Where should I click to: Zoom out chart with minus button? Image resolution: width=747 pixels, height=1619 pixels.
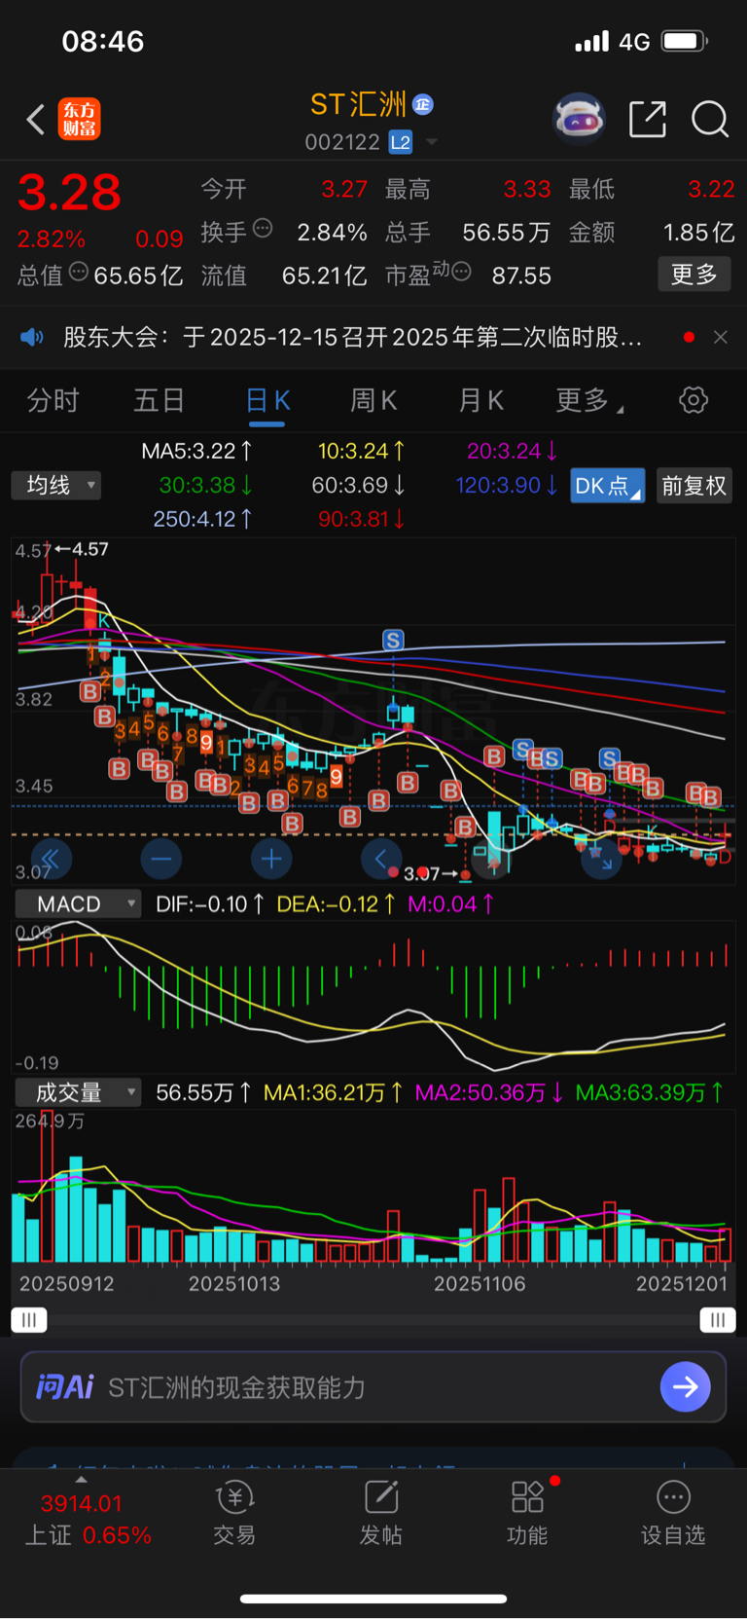(160, 859)
